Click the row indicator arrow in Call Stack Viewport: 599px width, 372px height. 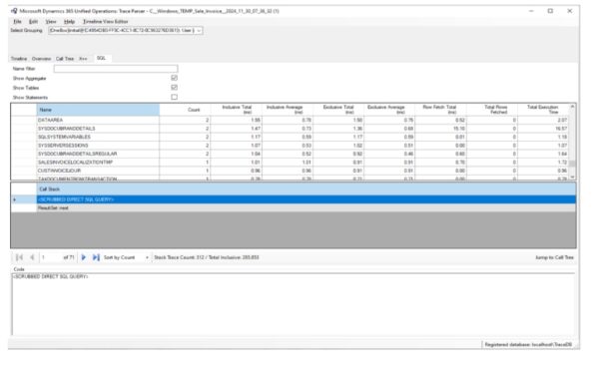[x=15, y=199]
